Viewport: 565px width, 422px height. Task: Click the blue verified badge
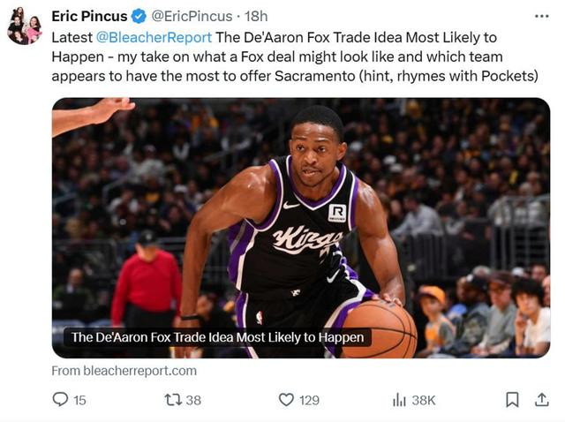coord(139,16)
